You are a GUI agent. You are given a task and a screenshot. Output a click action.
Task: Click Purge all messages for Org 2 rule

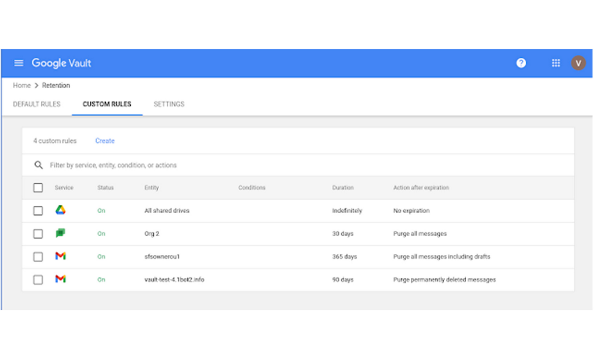[x=420, y=234]
